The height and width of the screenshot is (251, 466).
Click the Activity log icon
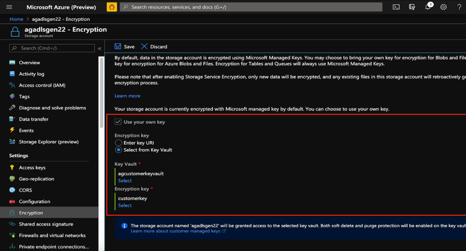tap(12, 74)
